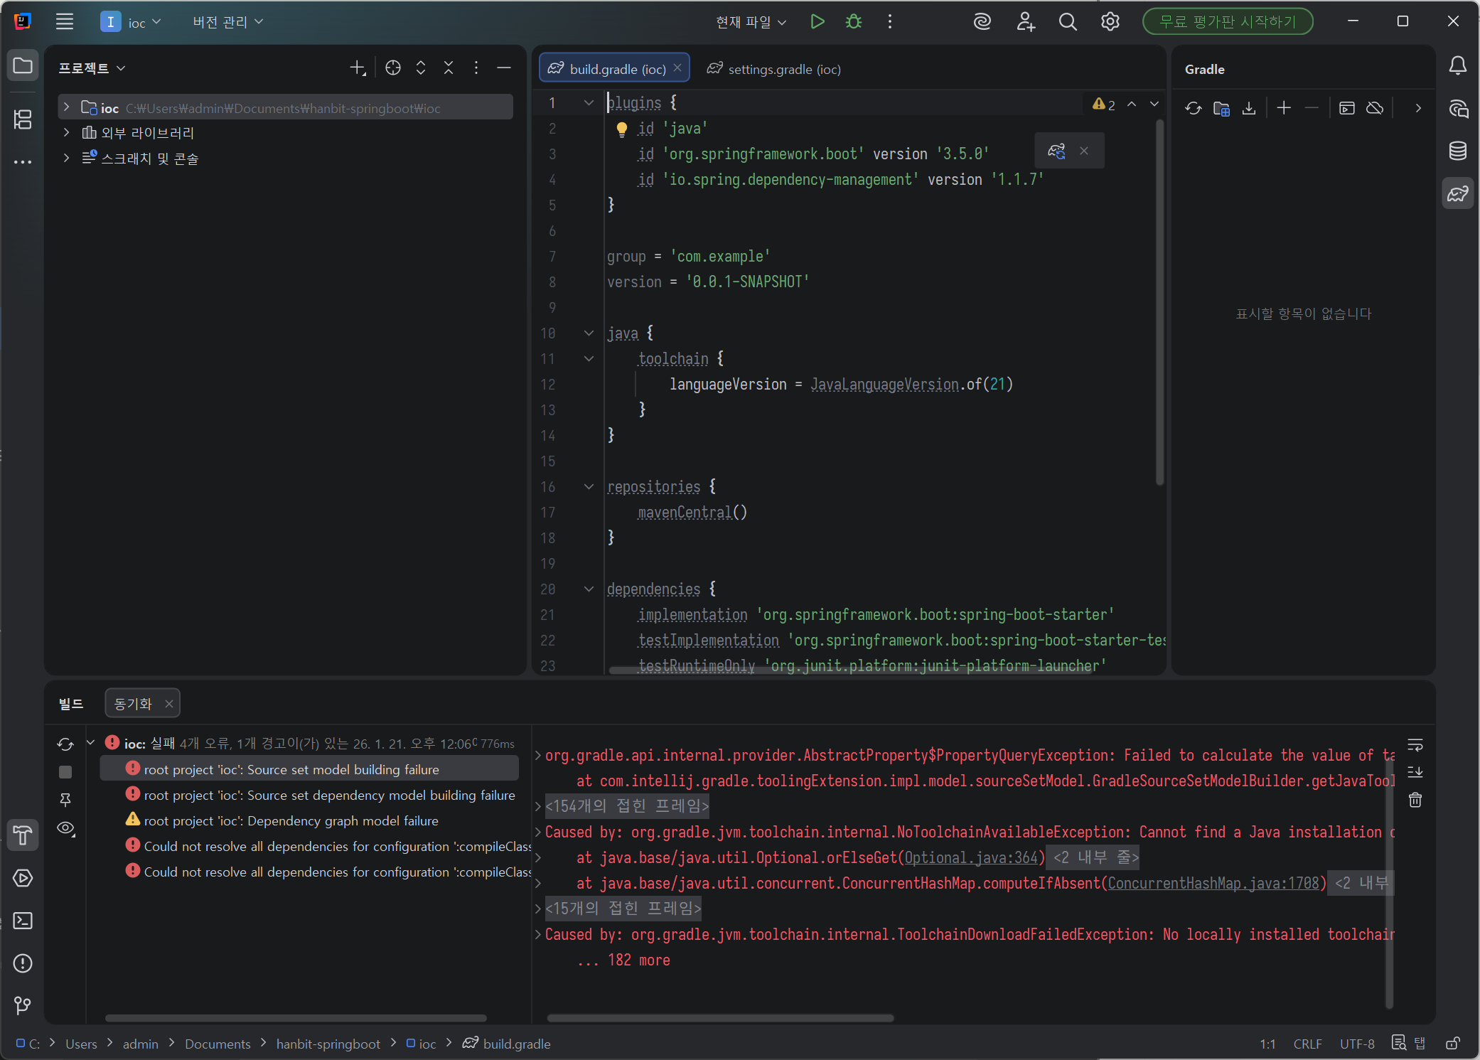Click the 무료 평가판 시작하기 button

pyautogui.click(x=1227, y=22)
